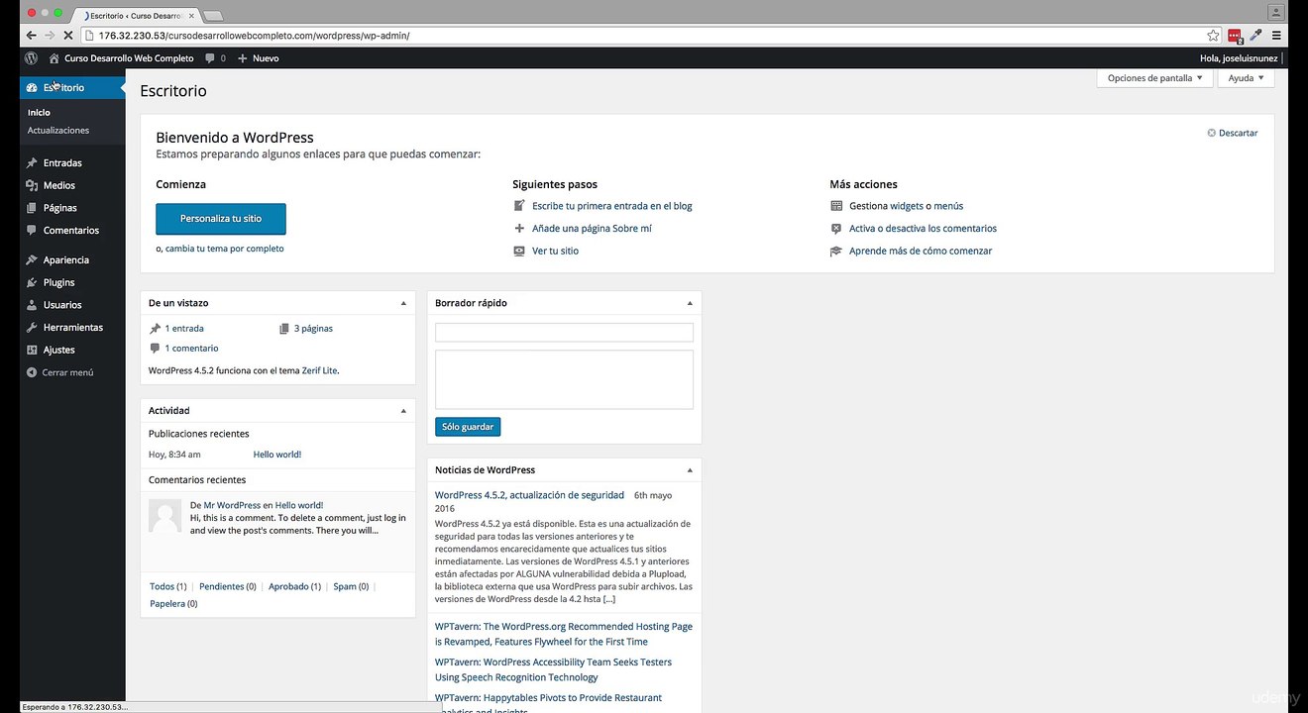Image resolution: width=1308 pixels, height=713 pixels.
Task: Open a new browser tab
Action: tap(213, 16)
